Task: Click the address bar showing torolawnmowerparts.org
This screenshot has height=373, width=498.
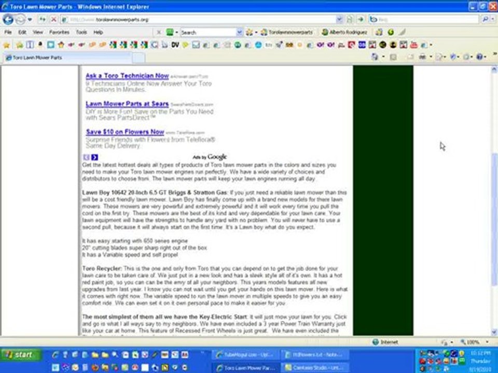Action: [x=199, y=20]
